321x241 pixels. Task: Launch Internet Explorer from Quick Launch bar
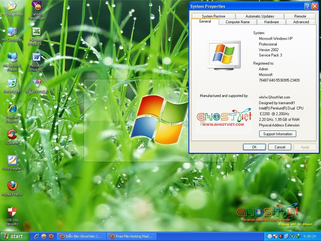[x=37, y=236]
